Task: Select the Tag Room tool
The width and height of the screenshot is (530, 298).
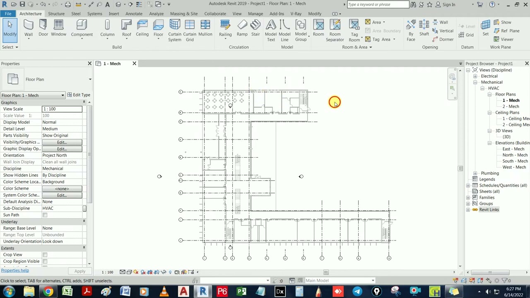Action: (354, 31)
